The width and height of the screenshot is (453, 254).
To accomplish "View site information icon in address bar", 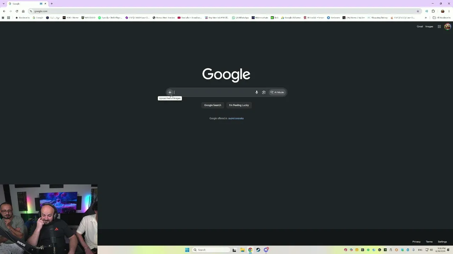I will click(x=31, y=11).
